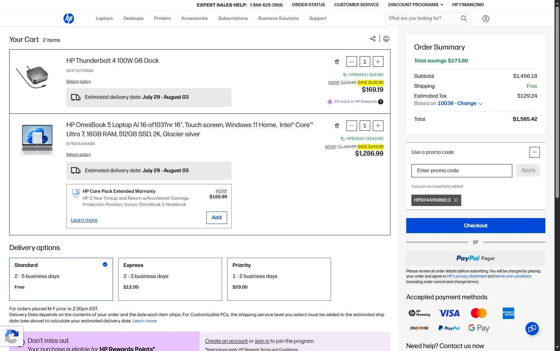Edit quantity field of OmniBook laptop
The image size is (560, 351).
(365, 126)
